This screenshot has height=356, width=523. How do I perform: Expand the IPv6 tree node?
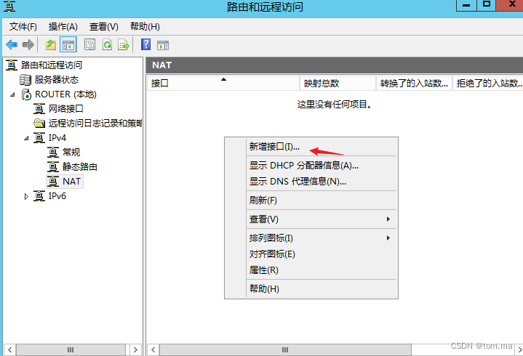click(x=26, y=196)
